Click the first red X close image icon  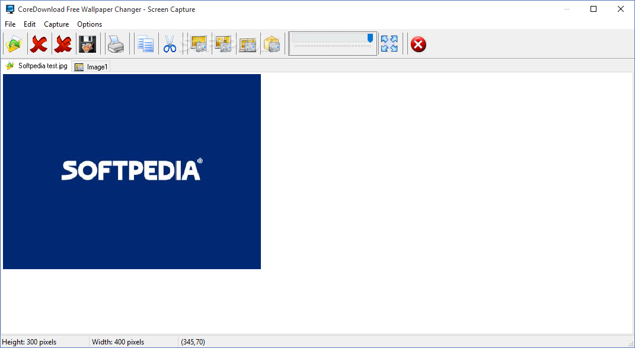pos(39,44)
